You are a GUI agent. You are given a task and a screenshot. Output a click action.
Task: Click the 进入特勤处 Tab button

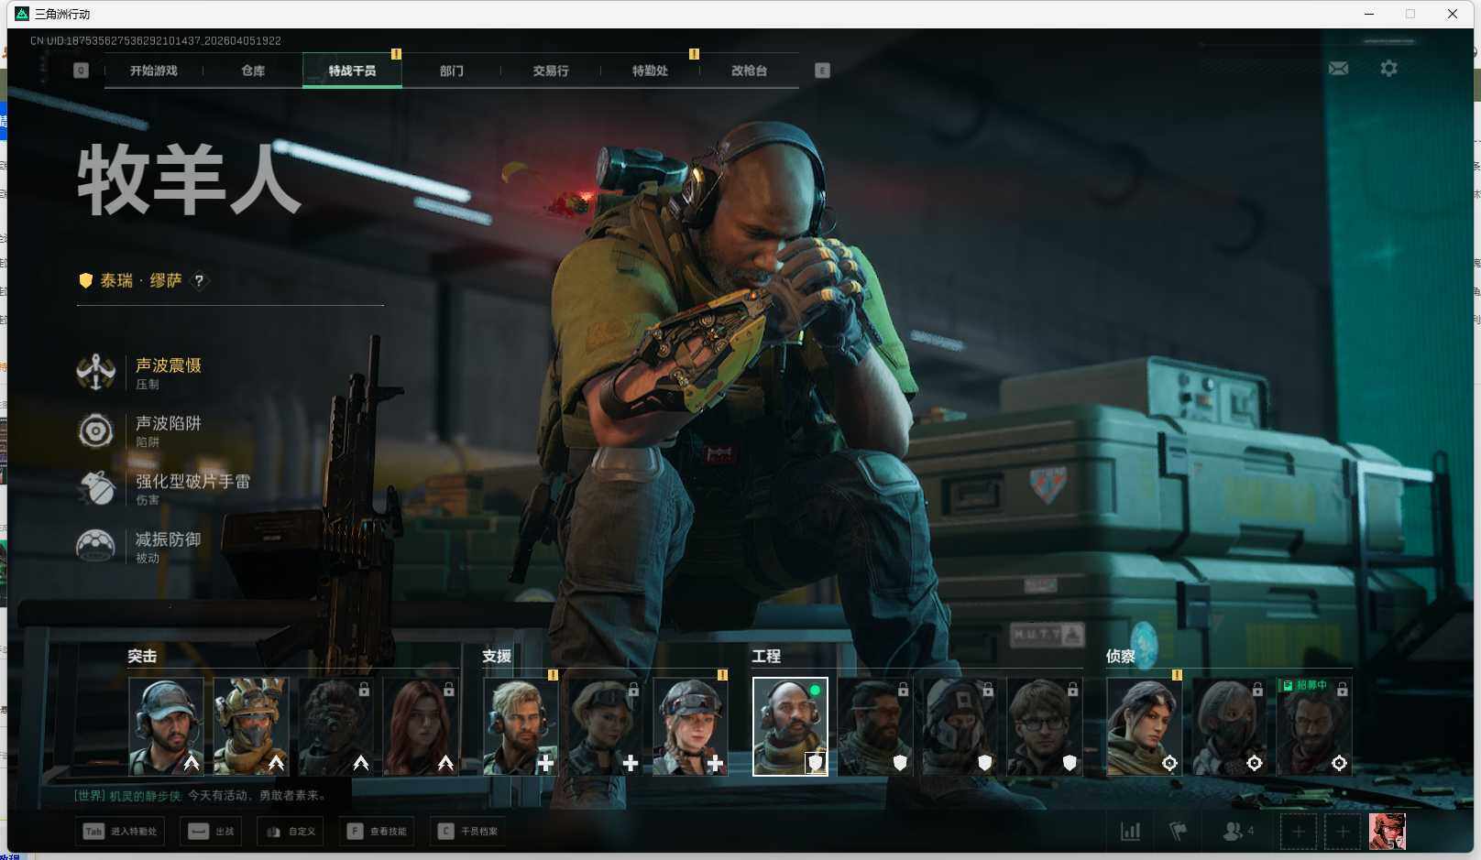[122, 832]
